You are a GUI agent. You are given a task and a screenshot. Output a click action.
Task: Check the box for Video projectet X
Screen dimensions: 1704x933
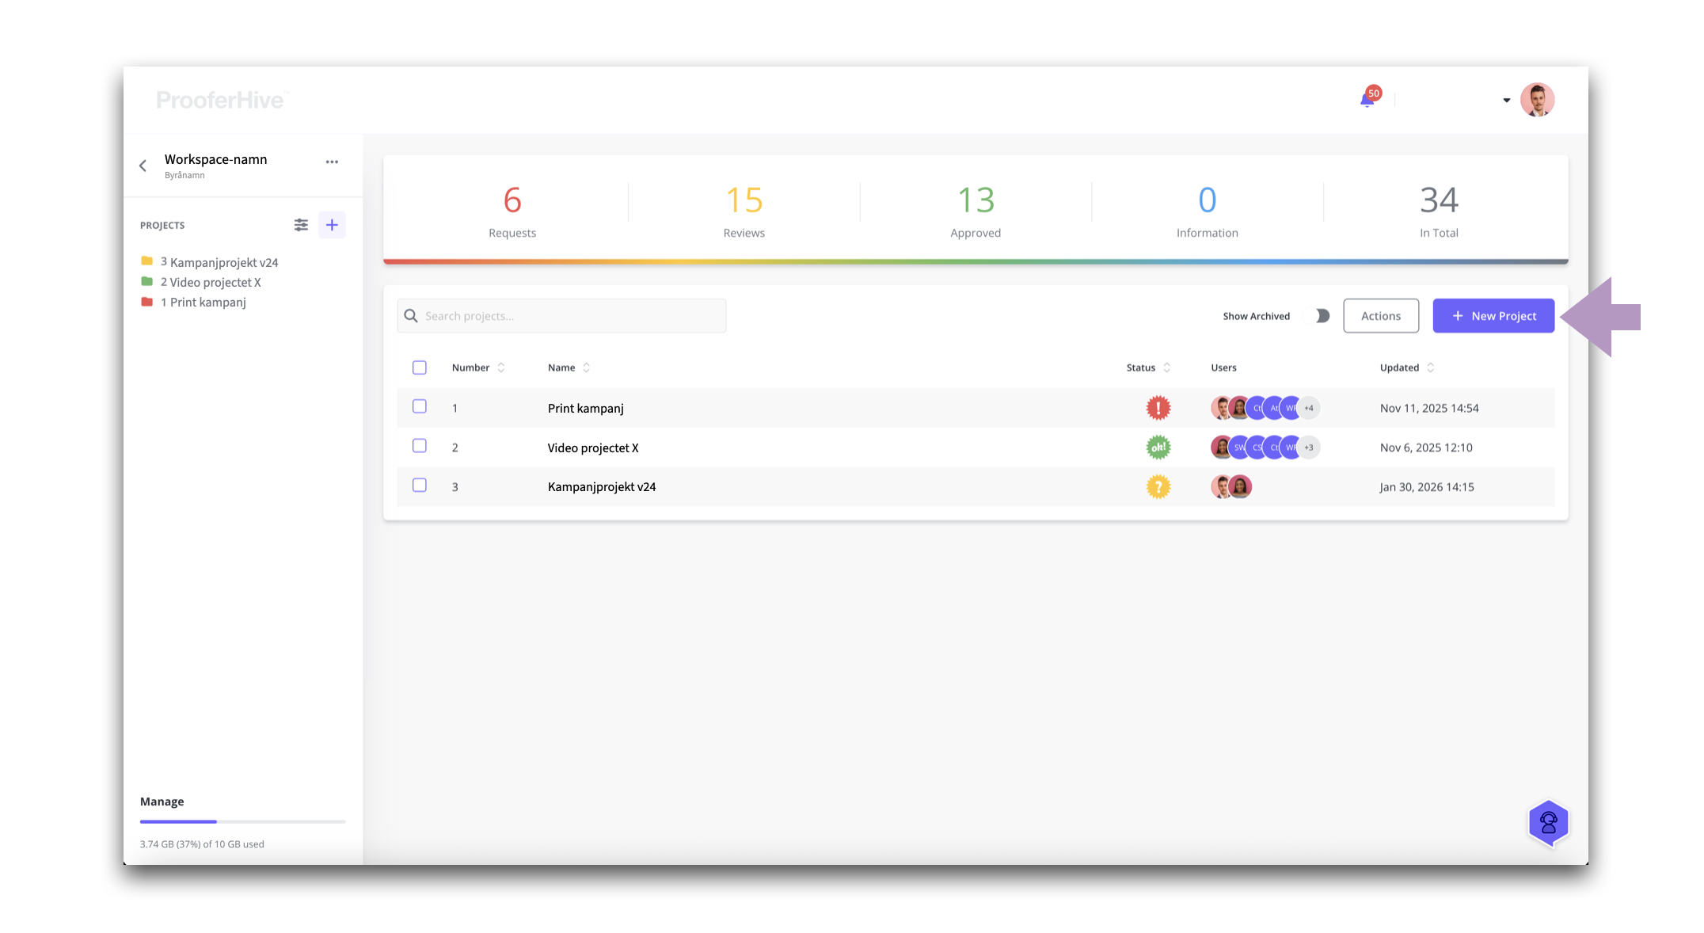pos(420,446)
